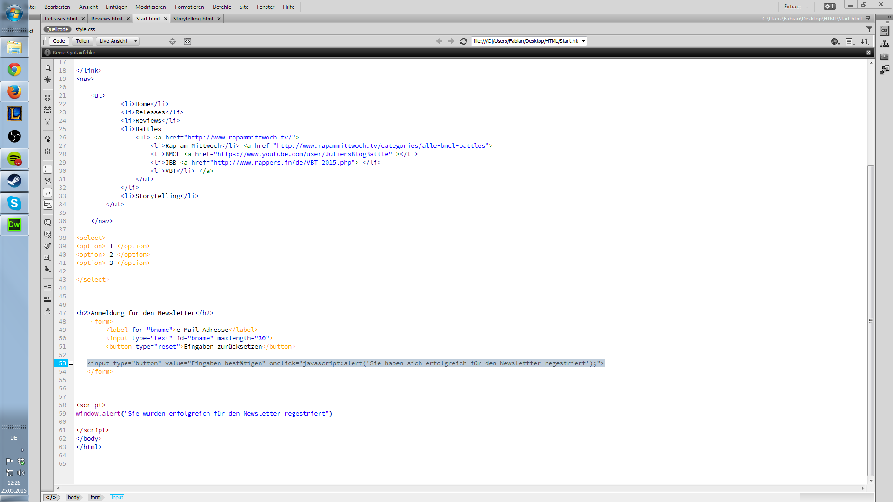Open the move or convert CSS menu
893x502 pixels.
pyautogui.click(x=47, y=270)
